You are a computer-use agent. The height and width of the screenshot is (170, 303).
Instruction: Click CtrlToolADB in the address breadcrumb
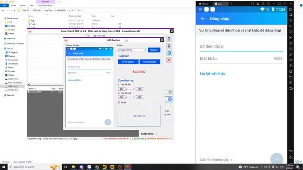click(x=60, y=10)
